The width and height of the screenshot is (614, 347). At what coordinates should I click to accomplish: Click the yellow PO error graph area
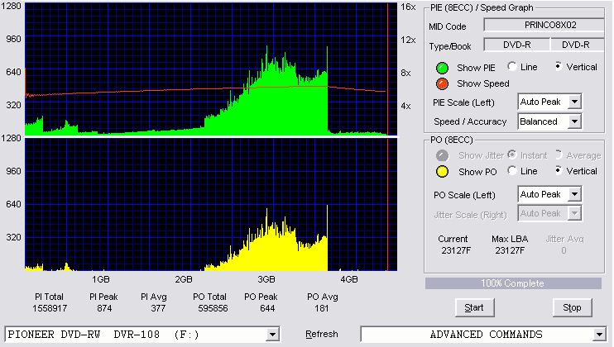[211, 204]
